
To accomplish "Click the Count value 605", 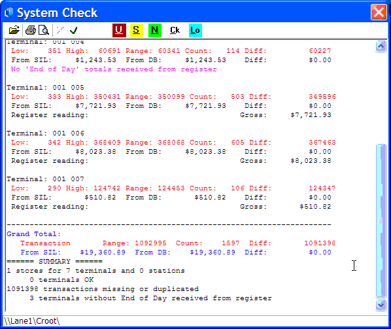I will coord(237,143).
